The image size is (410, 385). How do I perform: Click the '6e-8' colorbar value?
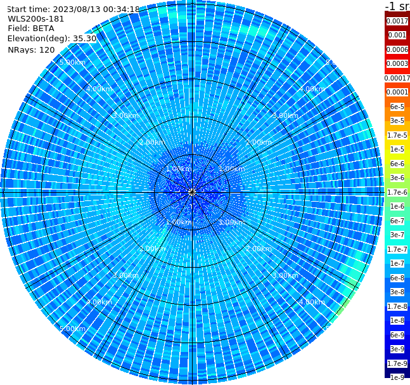pyautogui.click(x=397, y=278)
